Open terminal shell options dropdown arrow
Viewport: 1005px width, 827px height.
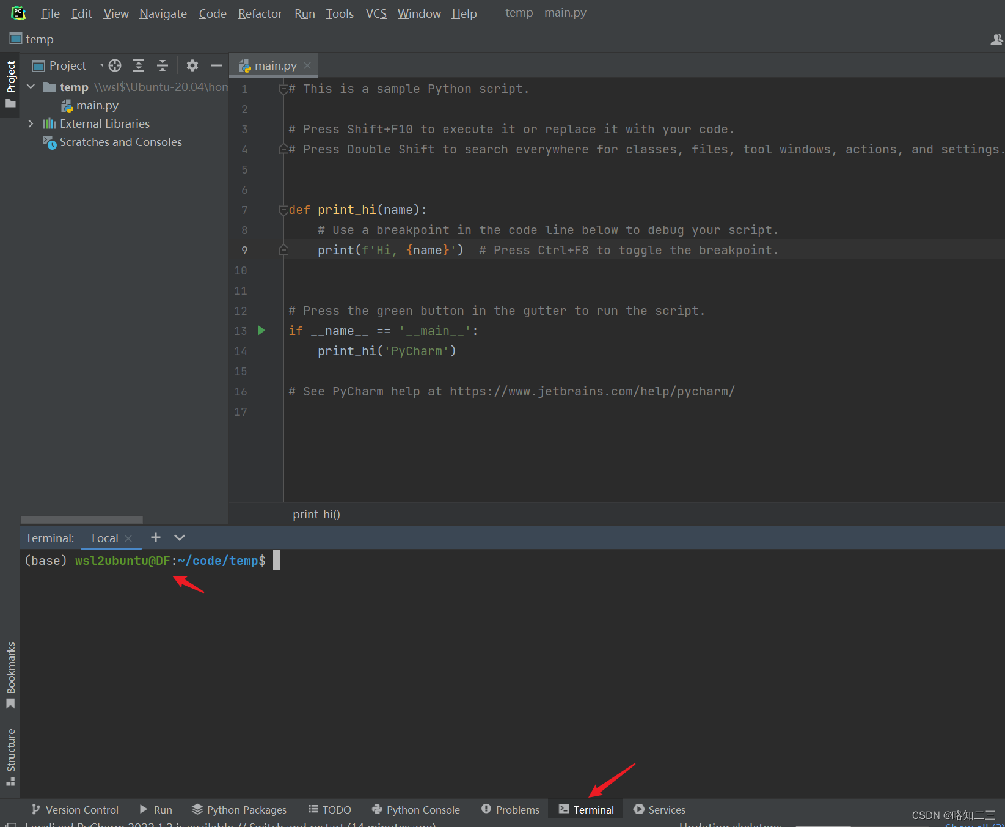point(179,537)
